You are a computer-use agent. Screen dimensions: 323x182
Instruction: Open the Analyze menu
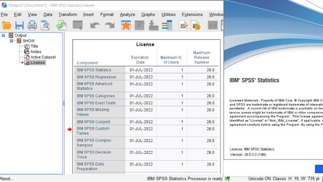128,14
